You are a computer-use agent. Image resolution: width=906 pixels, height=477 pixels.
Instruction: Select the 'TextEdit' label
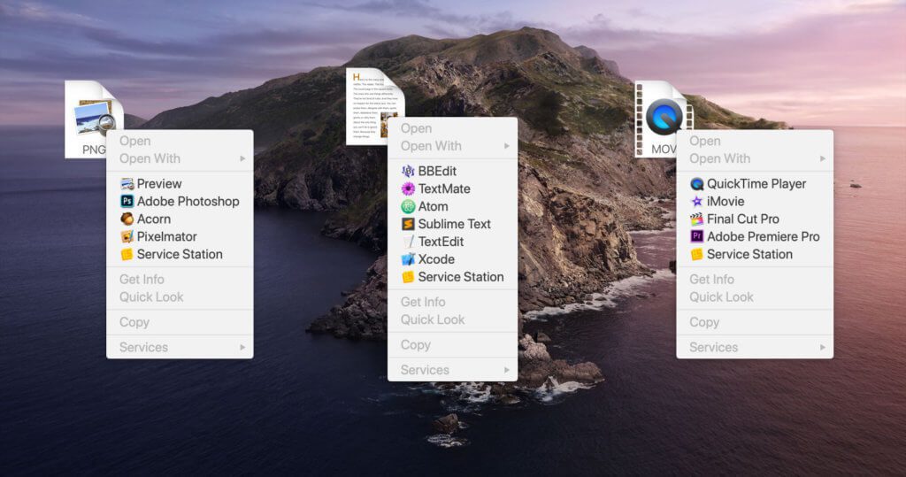441,242
